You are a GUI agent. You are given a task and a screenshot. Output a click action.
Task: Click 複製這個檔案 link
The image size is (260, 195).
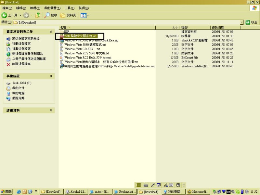pyautogui.click(x=21, y=48)
